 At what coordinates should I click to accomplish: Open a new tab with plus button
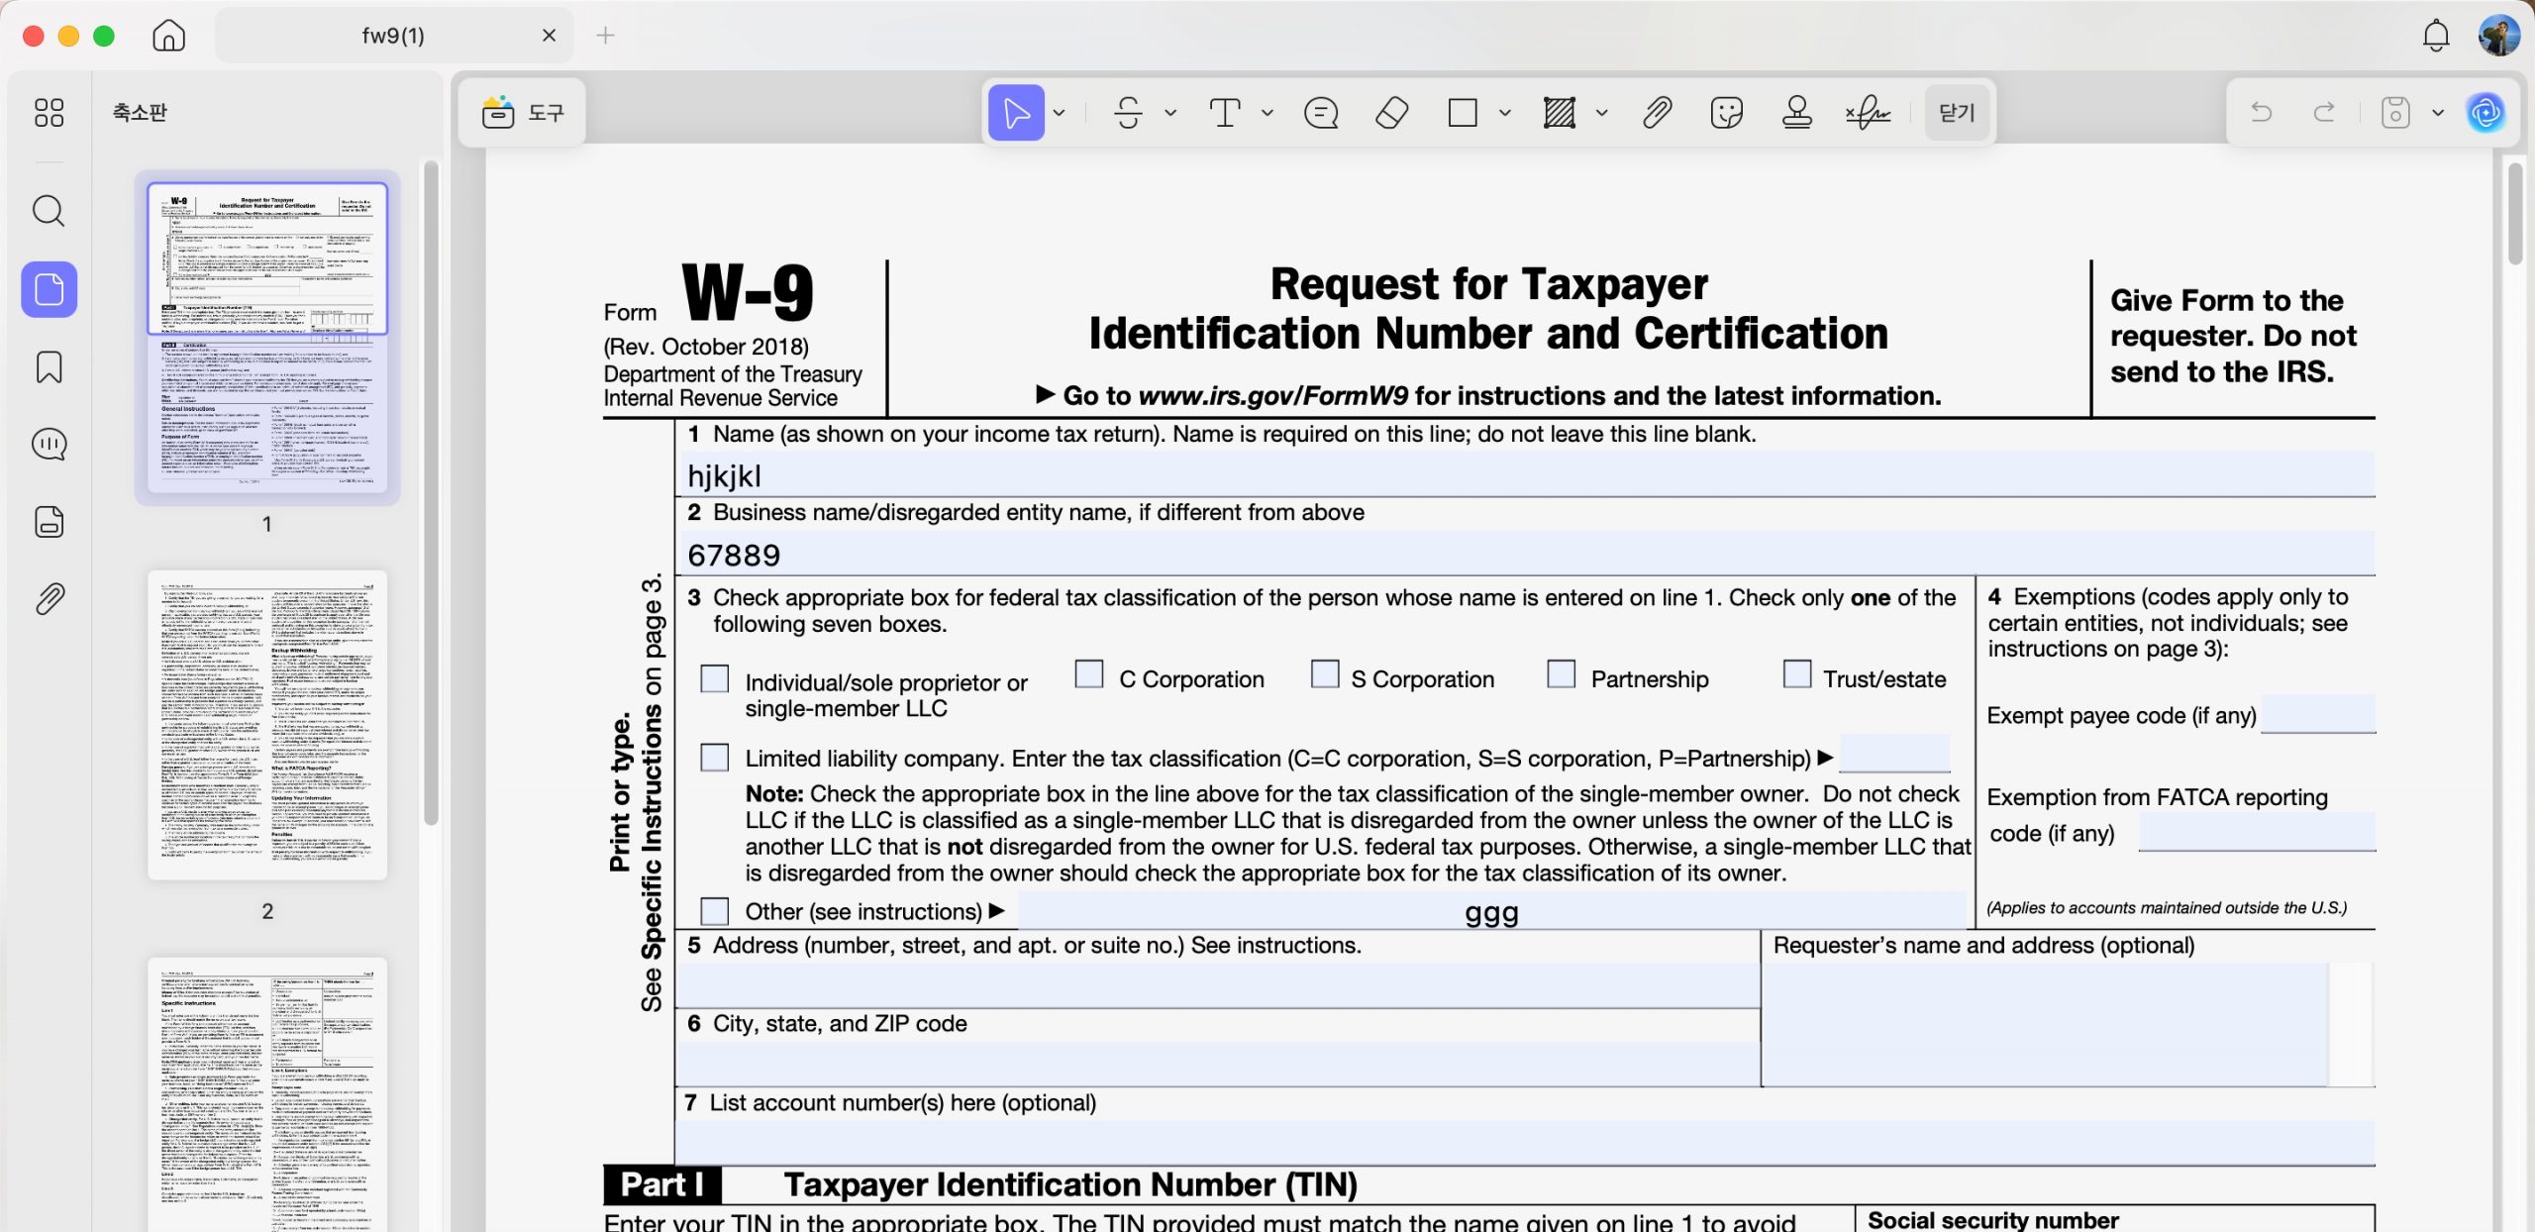pos(605,36)
